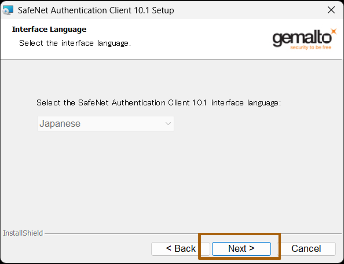Click the 'security to be free' tagline

coord(311,47)
